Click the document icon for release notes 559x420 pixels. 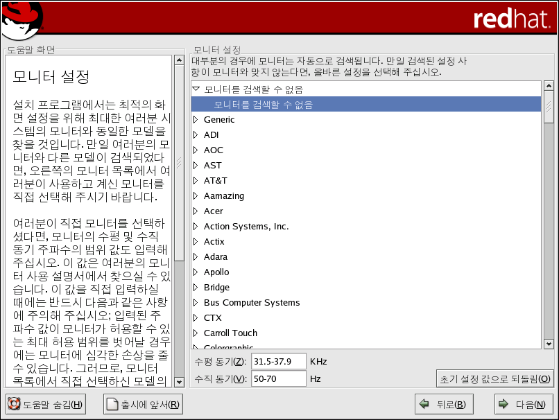point(112,404)
